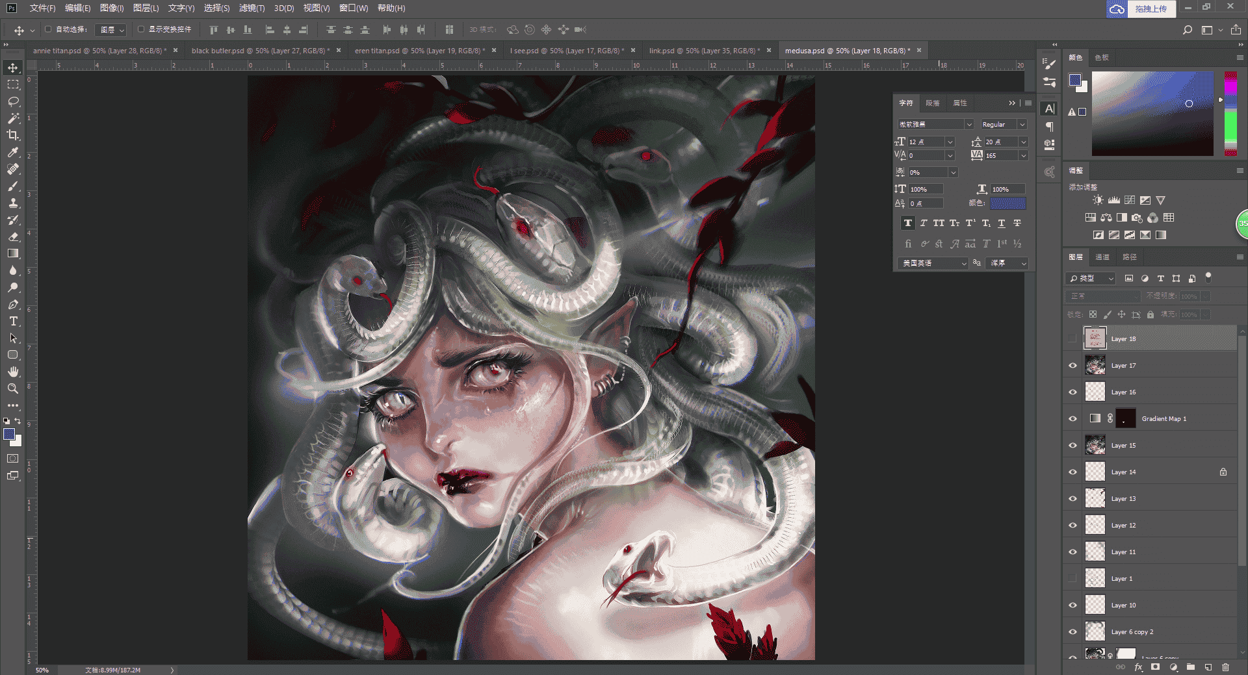
Task: Open the 3D(D) menu
Action: point(284,8)
